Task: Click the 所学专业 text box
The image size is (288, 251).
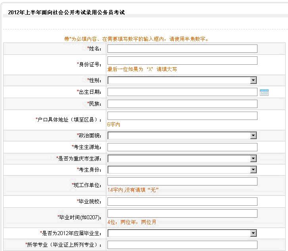Action: point(182,245)
